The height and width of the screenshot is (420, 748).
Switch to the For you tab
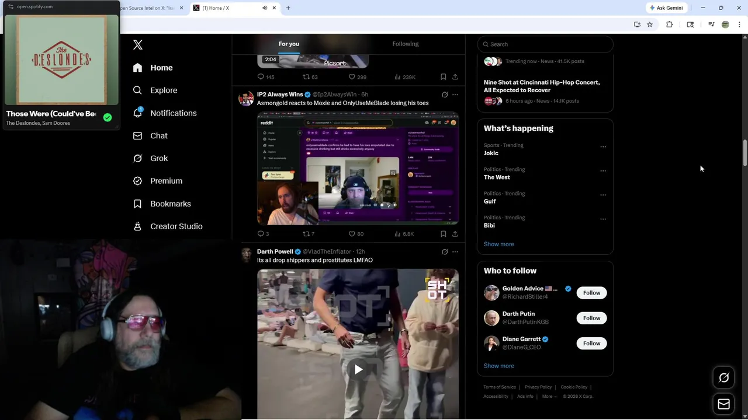(x=289, y=44)
